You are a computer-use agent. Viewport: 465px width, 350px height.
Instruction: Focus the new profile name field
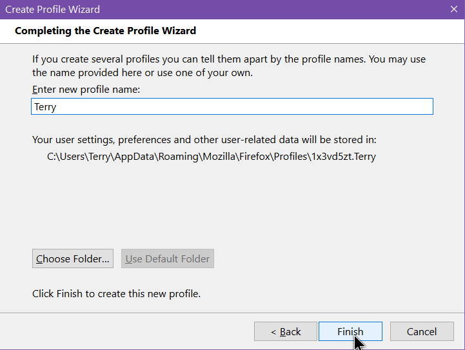(x=232, y=106)
